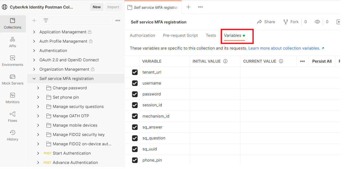Image resolution: width=347 pixels, height=169 pixels.
Task: Uncheck the sq_answer variable checkbox
Action: coord(135,127)
